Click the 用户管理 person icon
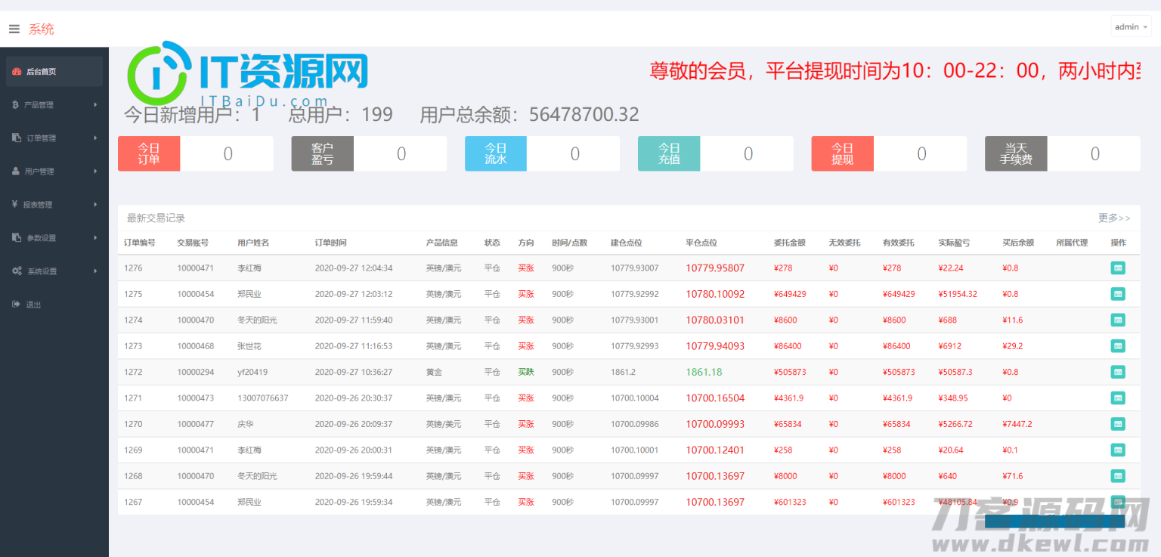This screenshot has width=1161, height=557. (16, 172)
